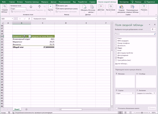The height and width of the screenshot is (114, 158).
Task: Check the Срок работы (мес) field
Action: tap(116, 60)
